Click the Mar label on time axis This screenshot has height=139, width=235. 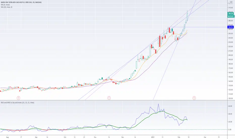(205, 137)
